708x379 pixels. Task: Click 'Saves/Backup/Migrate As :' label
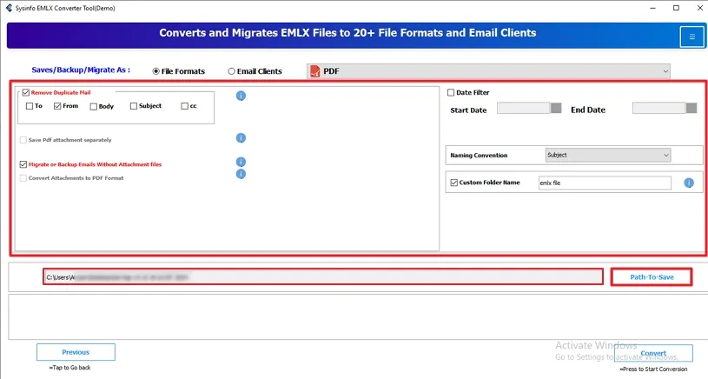click(x=81, y=70)
